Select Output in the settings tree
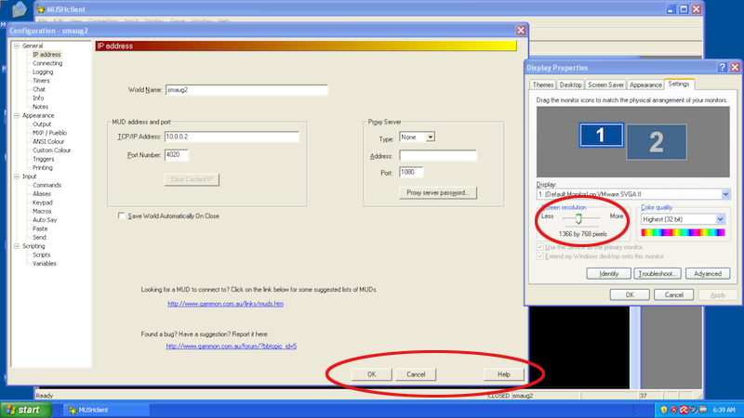The height and width of the screenshot is (418, 744). 42,124
